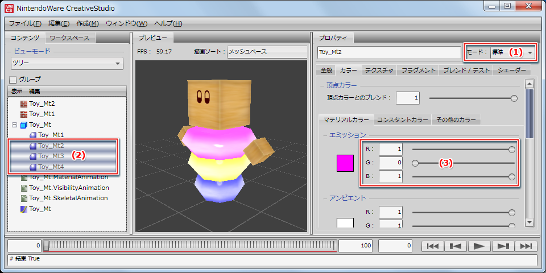546x273 pixels.
Task: Enable the グループ checkbox
Action: coord(13,80)
